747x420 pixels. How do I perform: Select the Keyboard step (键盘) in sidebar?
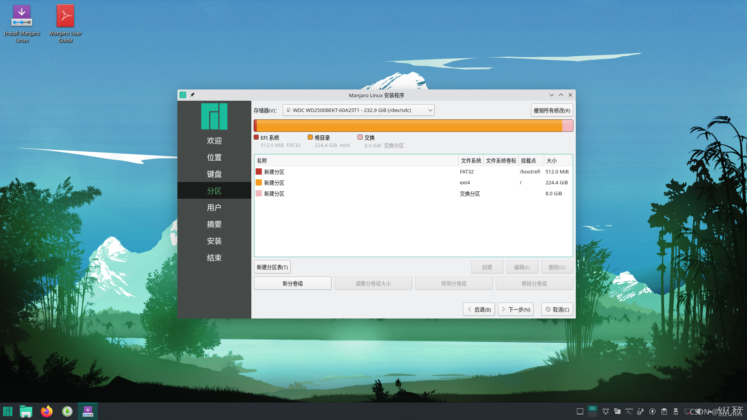click(x=214, y=174)
